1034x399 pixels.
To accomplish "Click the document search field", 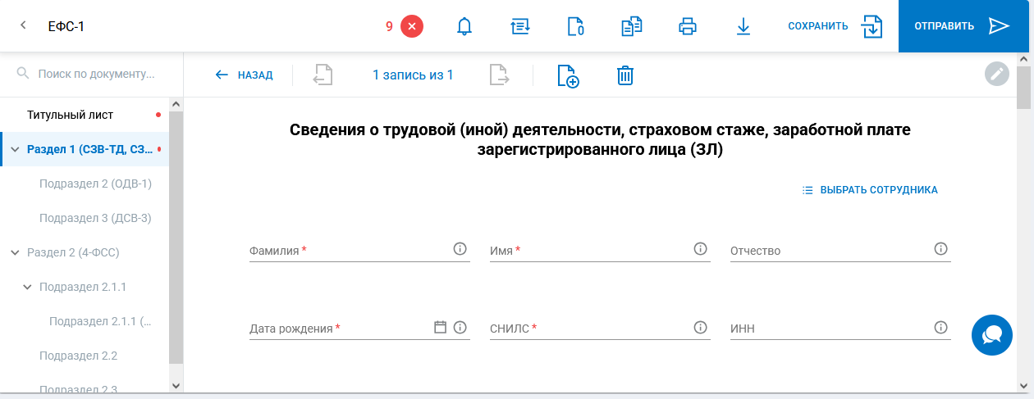I will click(96, 74).
